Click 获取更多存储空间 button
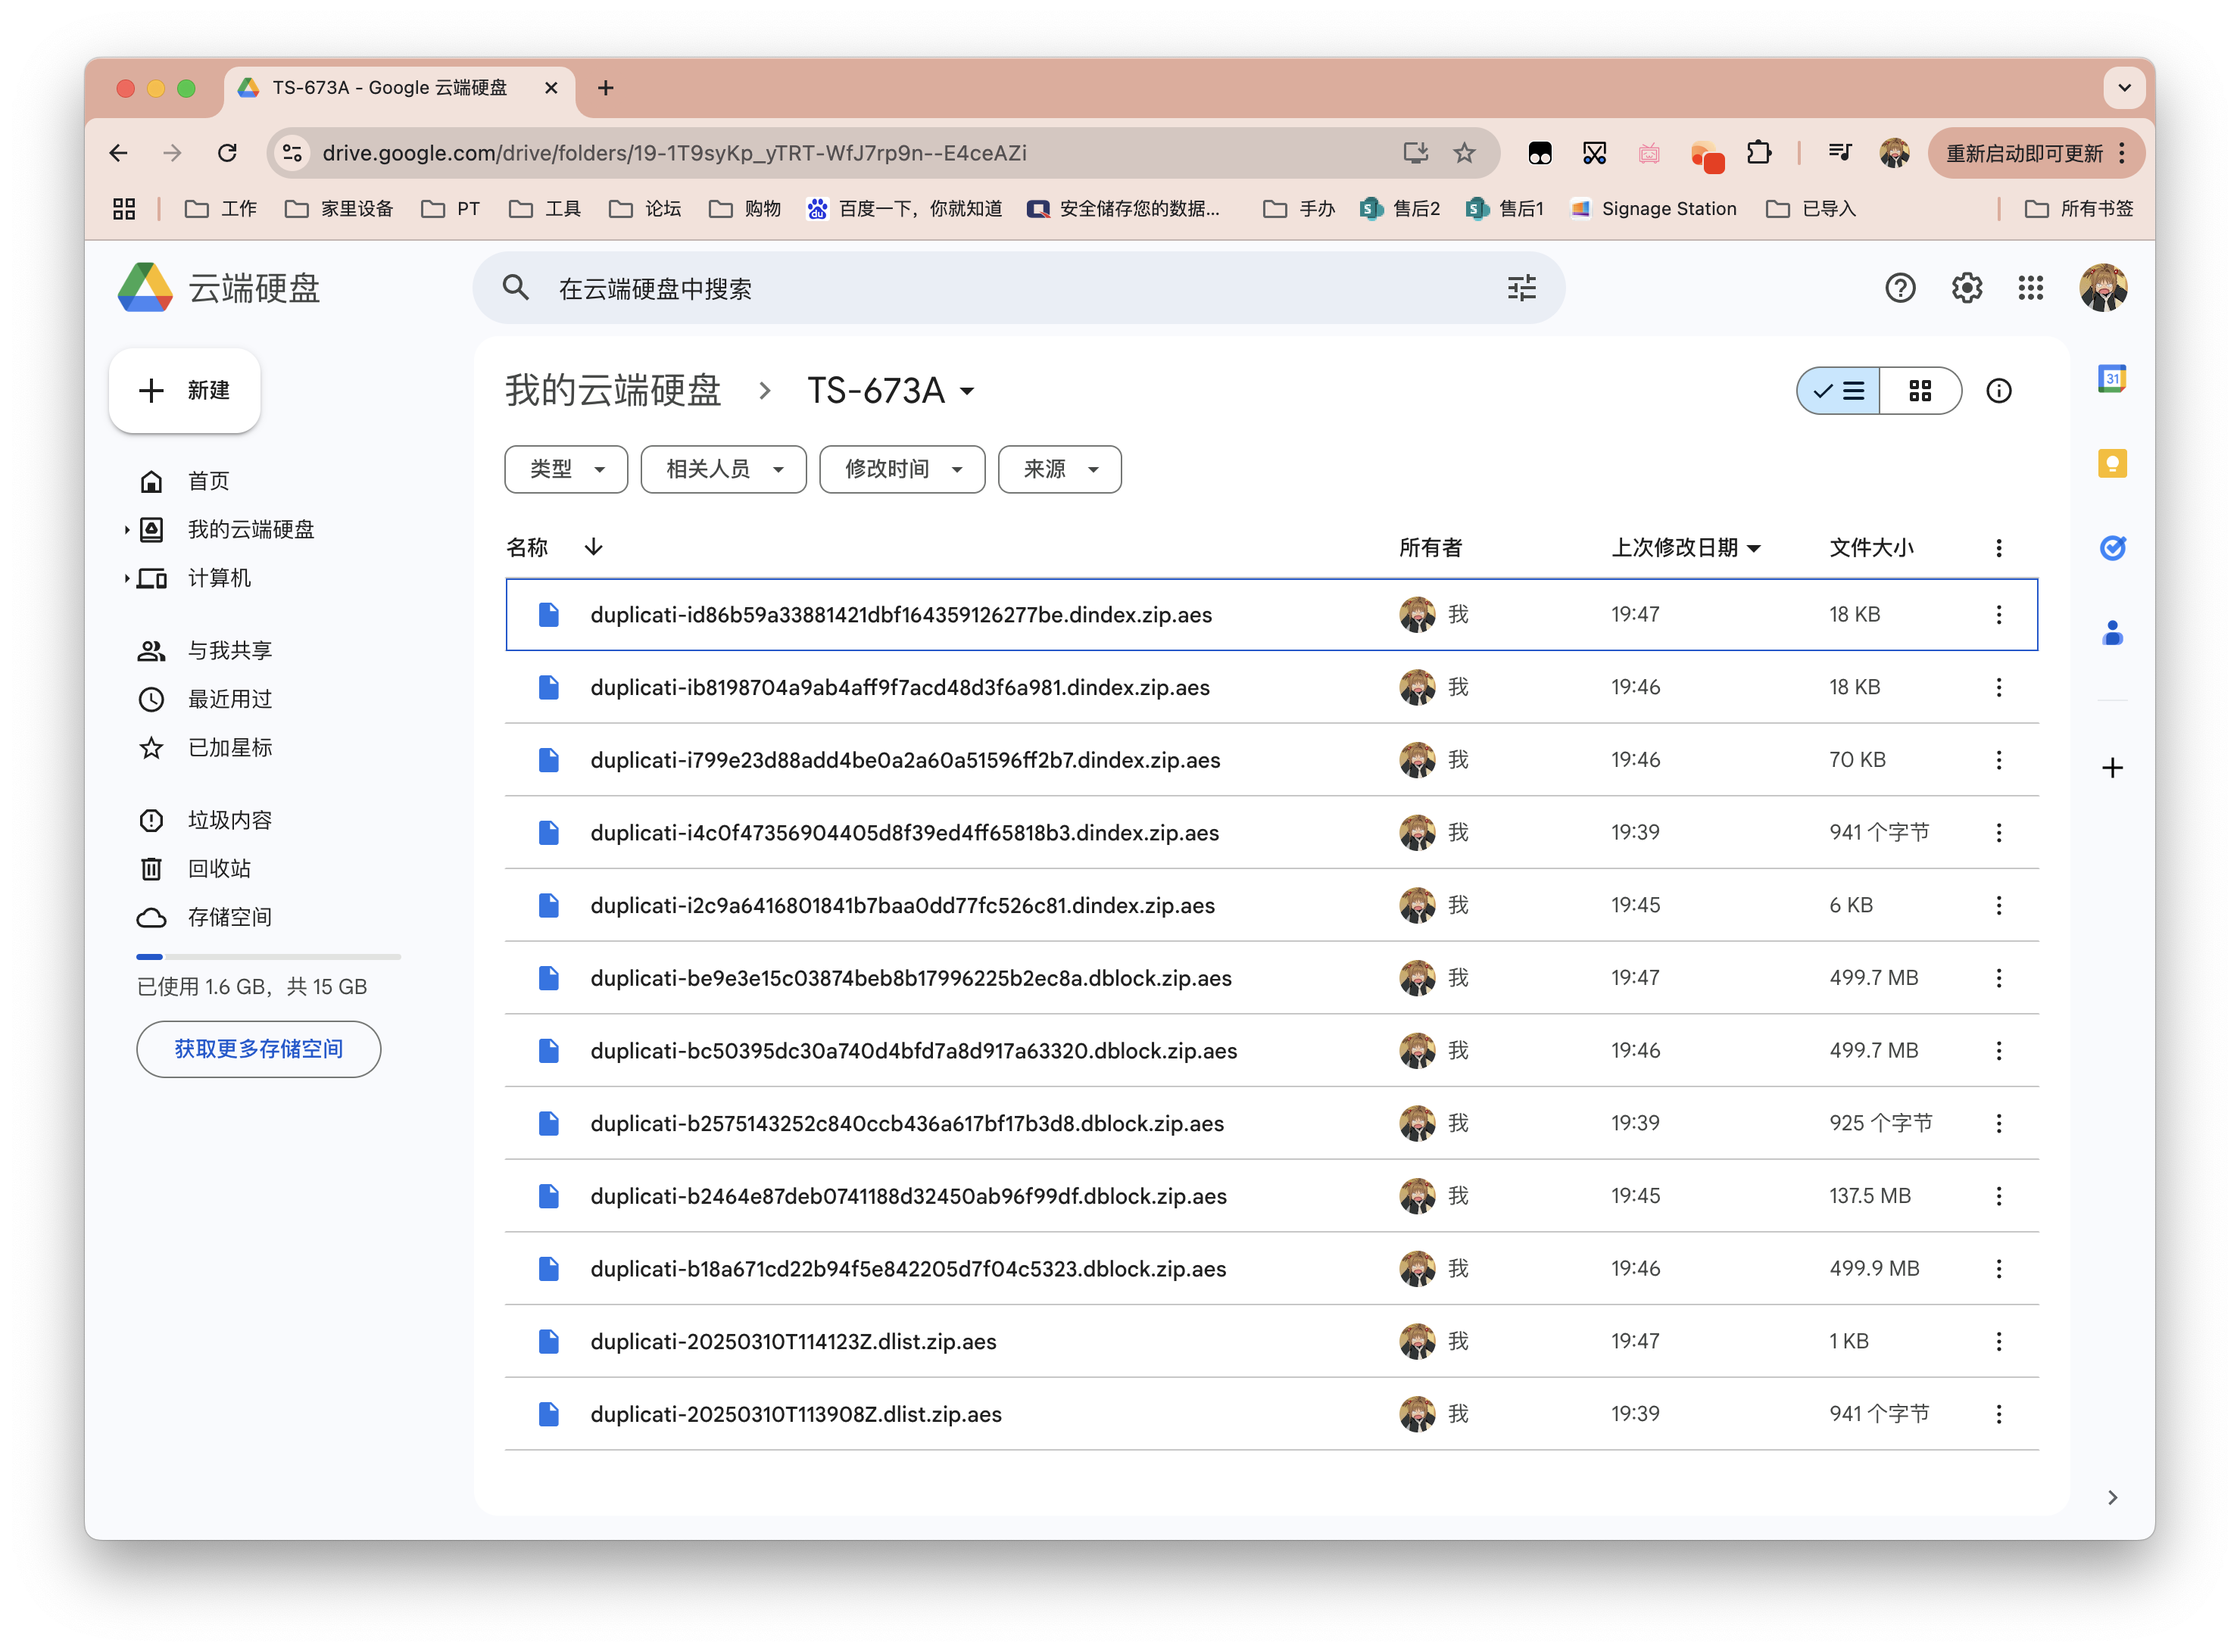This screenshot has width=2240, height=1652. tap(258, 1048)
